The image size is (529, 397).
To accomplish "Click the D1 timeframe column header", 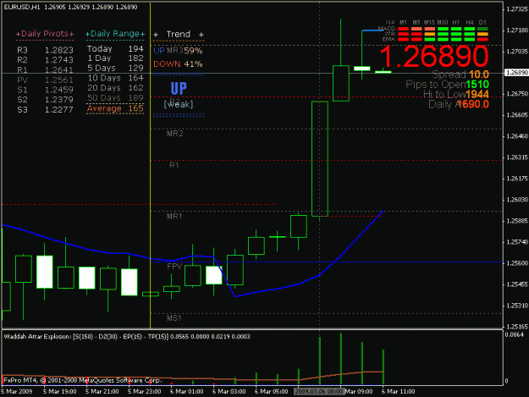I will pyautogui.click(x=482, y=22).
